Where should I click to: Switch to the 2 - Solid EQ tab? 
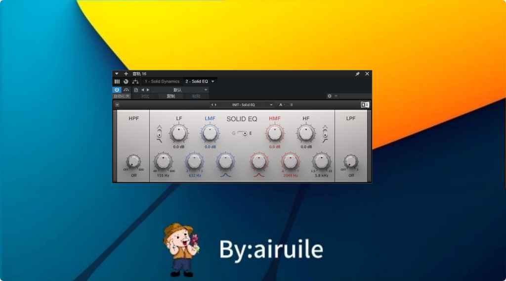[x=197, y=82]
